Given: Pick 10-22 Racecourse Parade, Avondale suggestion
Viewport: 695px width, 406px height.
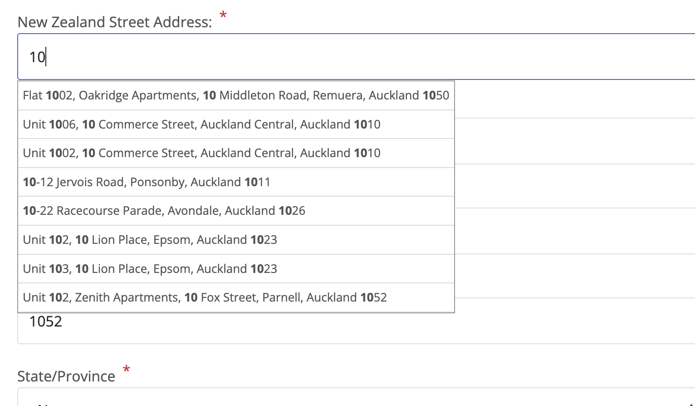Looking at the screenshot, I should [236, 211].
